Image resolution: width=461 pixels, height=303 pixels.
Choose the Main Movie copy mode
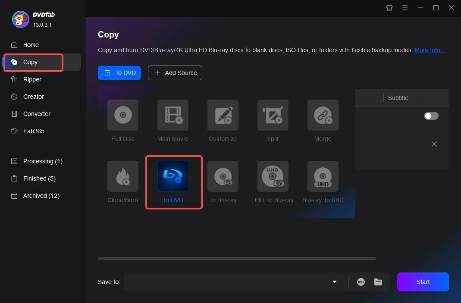(x=172, y=121)
